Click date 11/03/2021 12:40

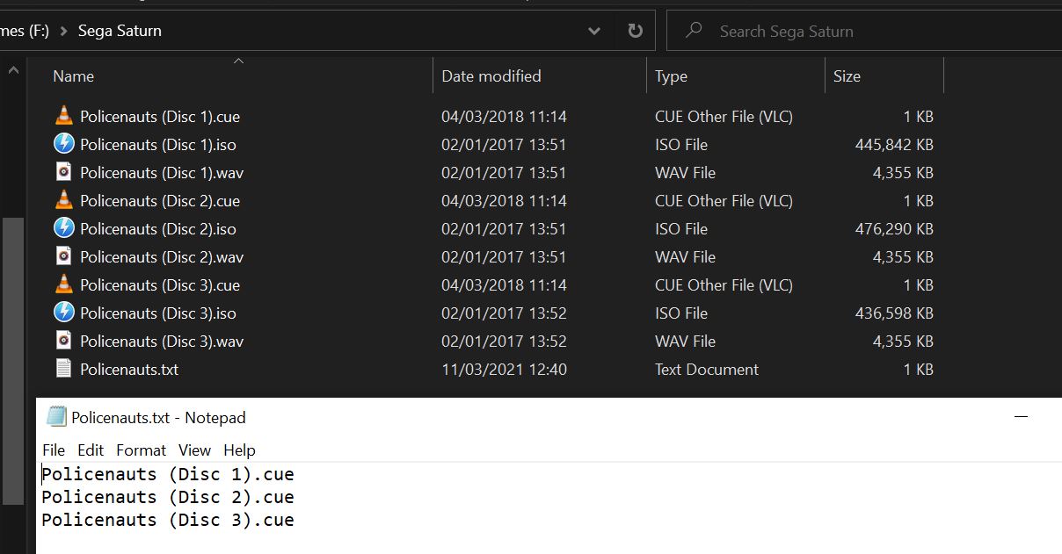[504, 369]
